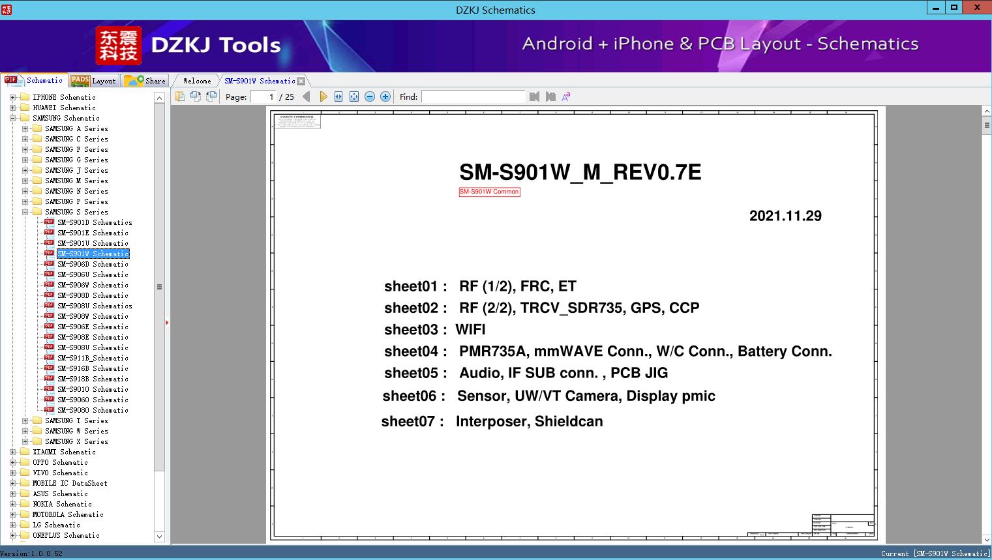Open SM-S916B Schematic from the tree
This screenshot has height=560, width=992.
click(93, 368)
